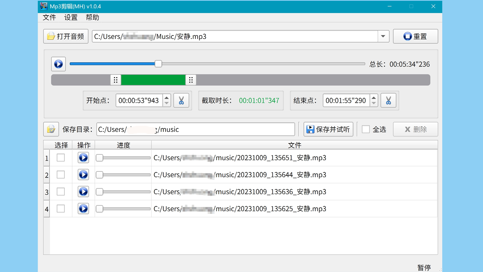Check the selection box for row 3
The width and height of the screenshot is (483, 272).
[61, 192]
